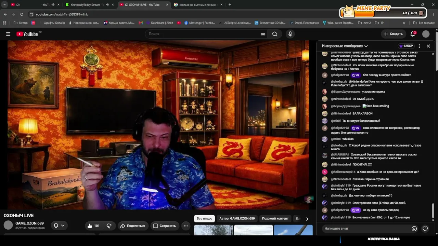Switch to the сколько во вьетнаме tab
This screenshot has width=438, height=246.
click(198, 5)
